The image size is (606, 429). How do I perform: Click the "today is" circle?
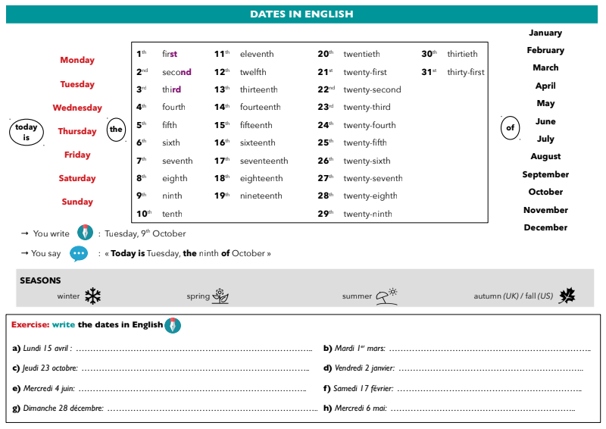tap(26, 132)
